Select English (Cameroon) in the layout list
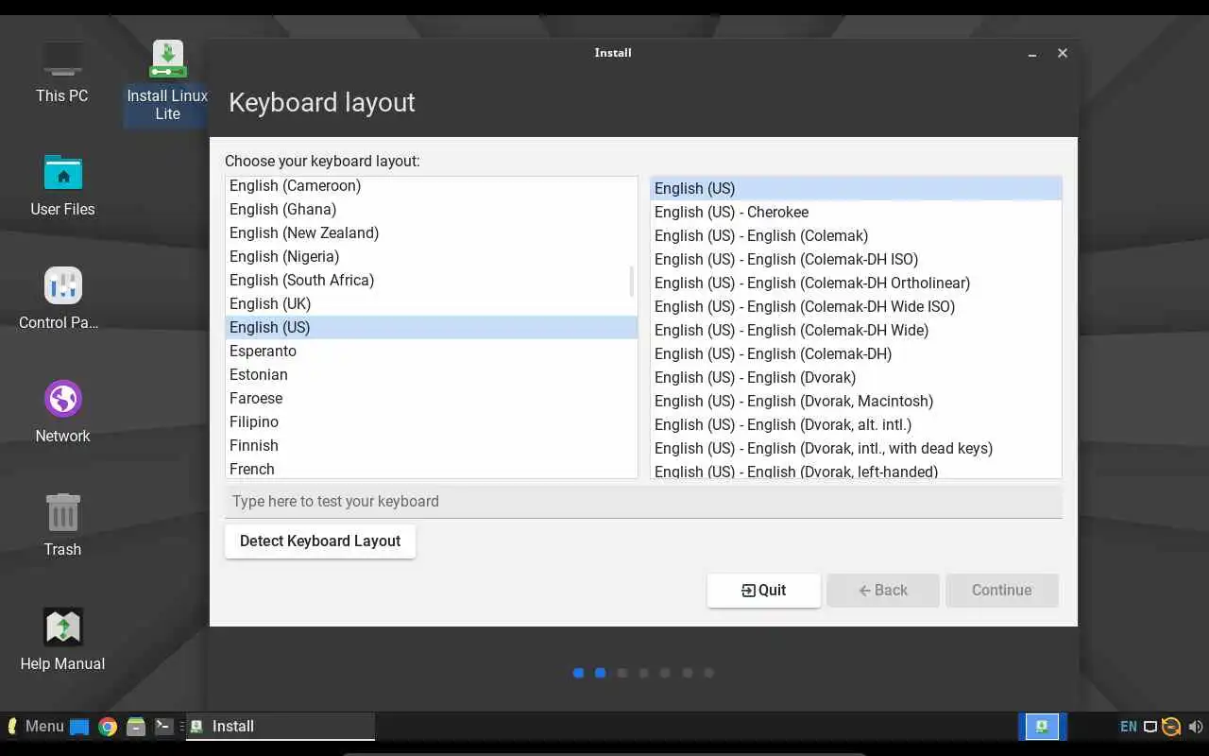 tap(432, 185)
